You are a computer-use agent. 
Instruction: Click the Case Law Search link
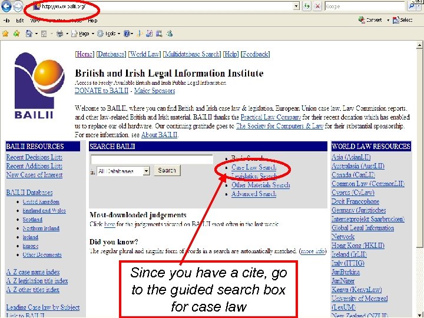(x=254, y=167)
